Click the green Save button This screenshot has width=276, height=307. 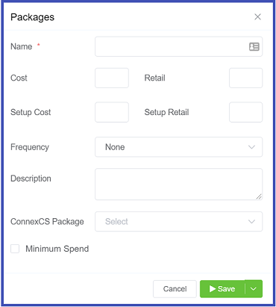(222, 289)
